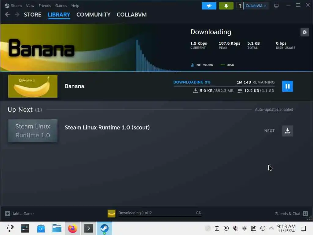Click Add a Game

pyautogui.click(x=19, y=214)
